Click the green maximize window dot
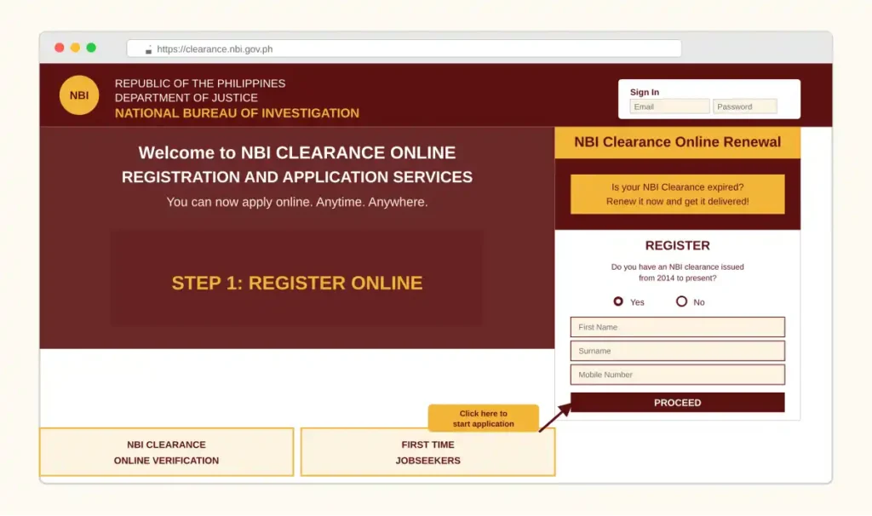This screenshot has width=872, height=516. [x=91, y=48]
